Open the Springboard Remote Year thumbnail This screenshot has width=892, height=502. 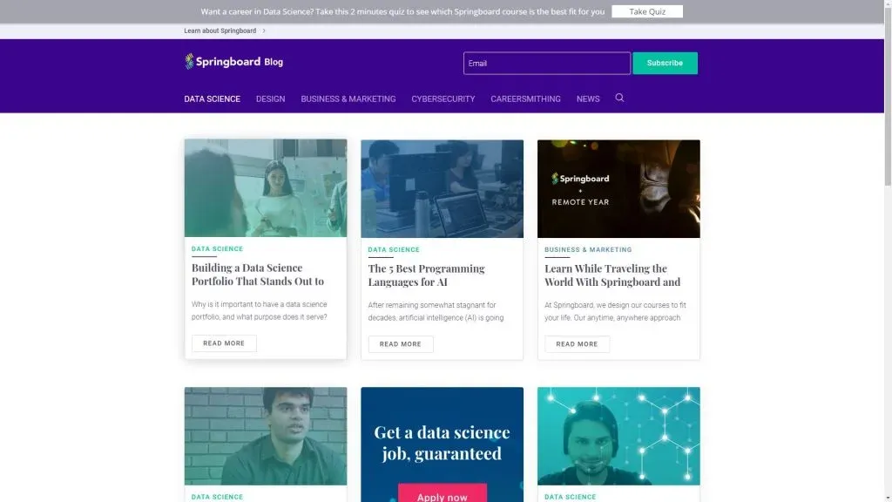click(618, 188)
